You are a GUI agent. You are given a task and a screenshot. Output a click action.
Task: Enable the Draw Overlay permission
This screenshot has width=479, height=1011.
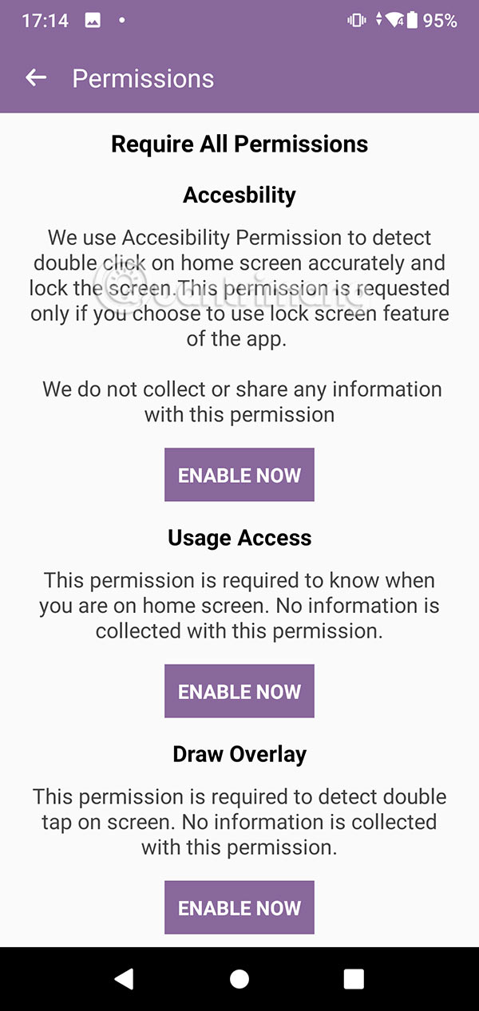point(239,907)
